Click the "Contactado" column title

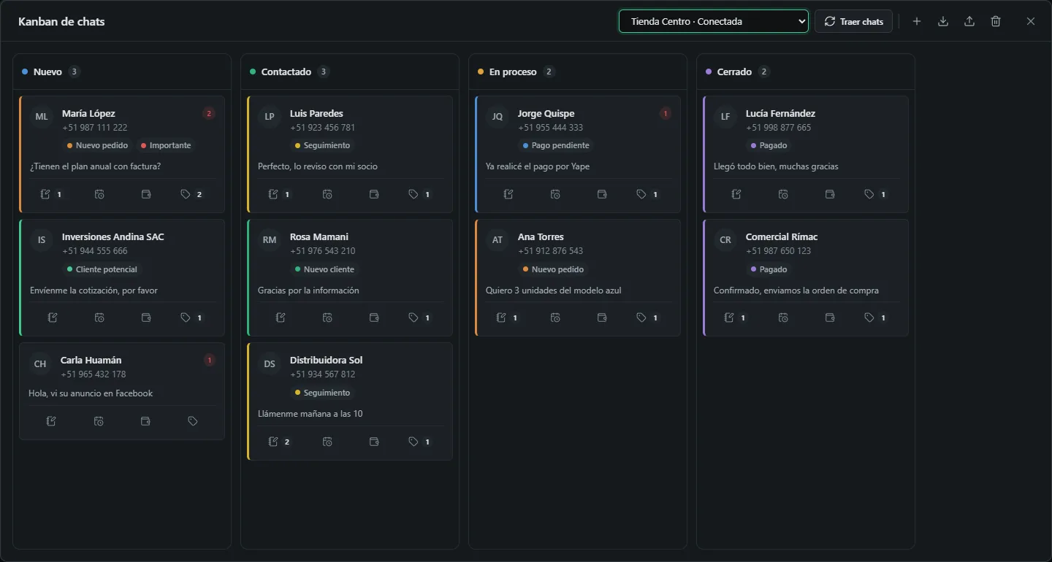tap(286, 72)
